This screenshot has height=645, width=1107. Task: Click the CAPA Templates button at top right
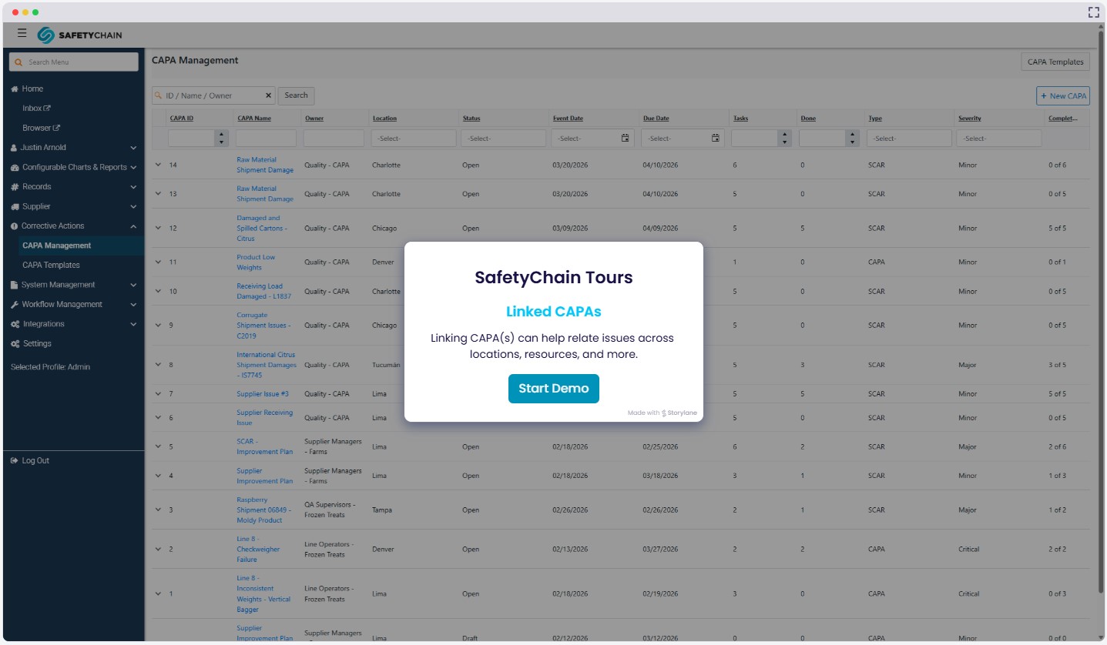pyautogui.click(x=1055, y=62)
